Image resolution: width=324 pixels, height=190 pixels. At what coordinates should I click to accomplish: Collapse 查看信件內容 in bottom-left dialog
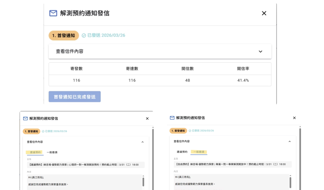(x=143, y=142)
